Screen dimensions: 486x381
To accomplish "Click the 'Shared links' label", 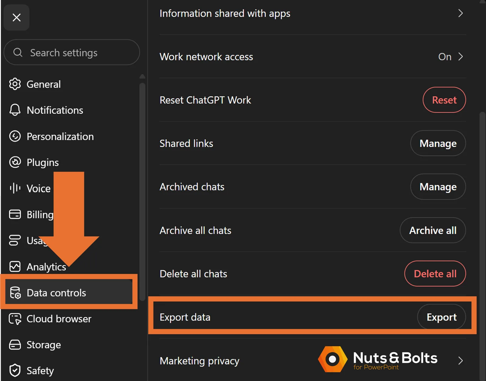I will click(186, 144).
